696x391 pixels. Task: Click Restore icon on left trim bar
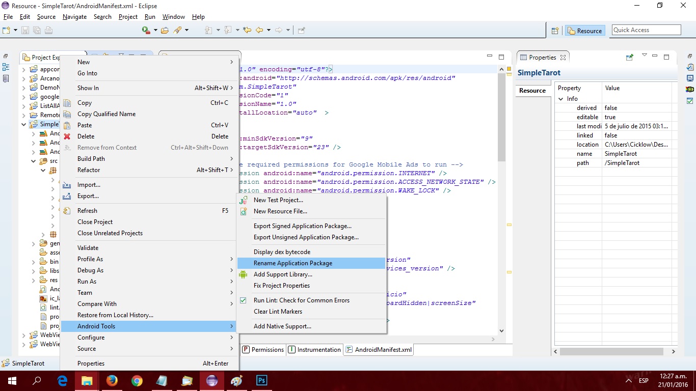pos(6,57)
